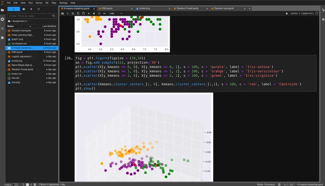Image resolution: width=325 pixels, height=186 pixels.
Task: Open the Debugger right sidebar icon
Action: pos(323,19)
